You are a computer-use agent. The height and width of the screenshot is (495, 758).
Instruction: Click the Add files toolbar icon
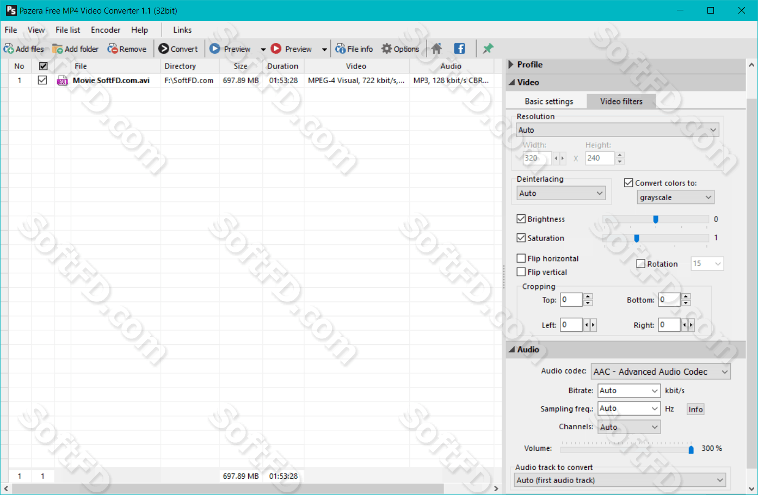coord(9,49)
